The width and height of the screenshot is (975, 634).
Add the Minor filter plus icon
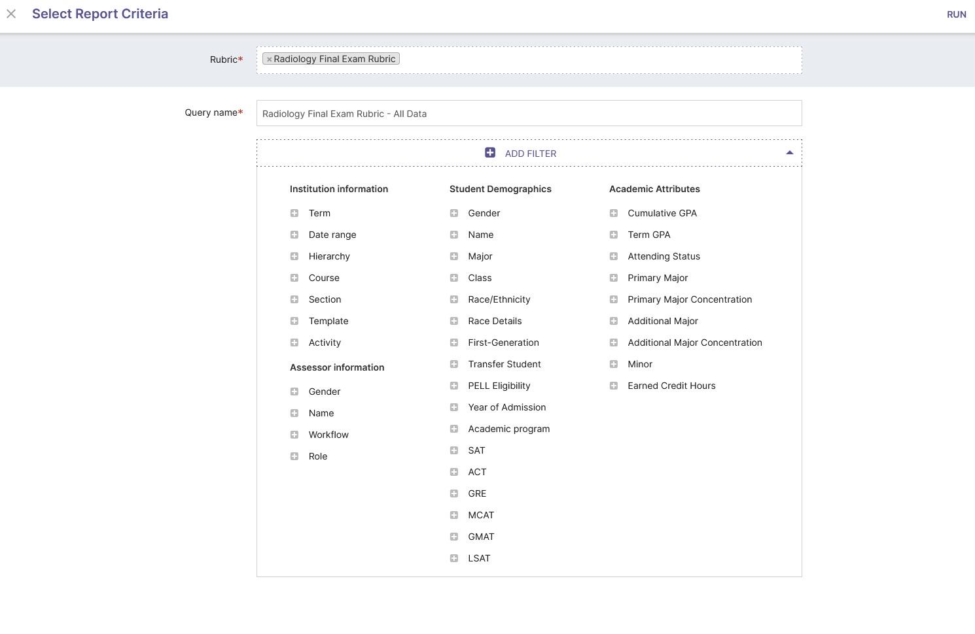(x=614, y=364)
